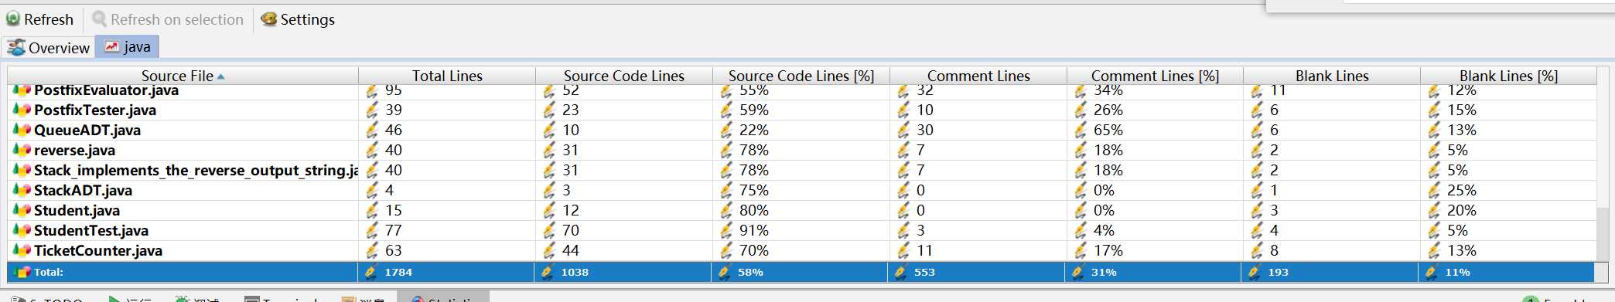Sort by the Blank Lines column

pos(1332,76)
